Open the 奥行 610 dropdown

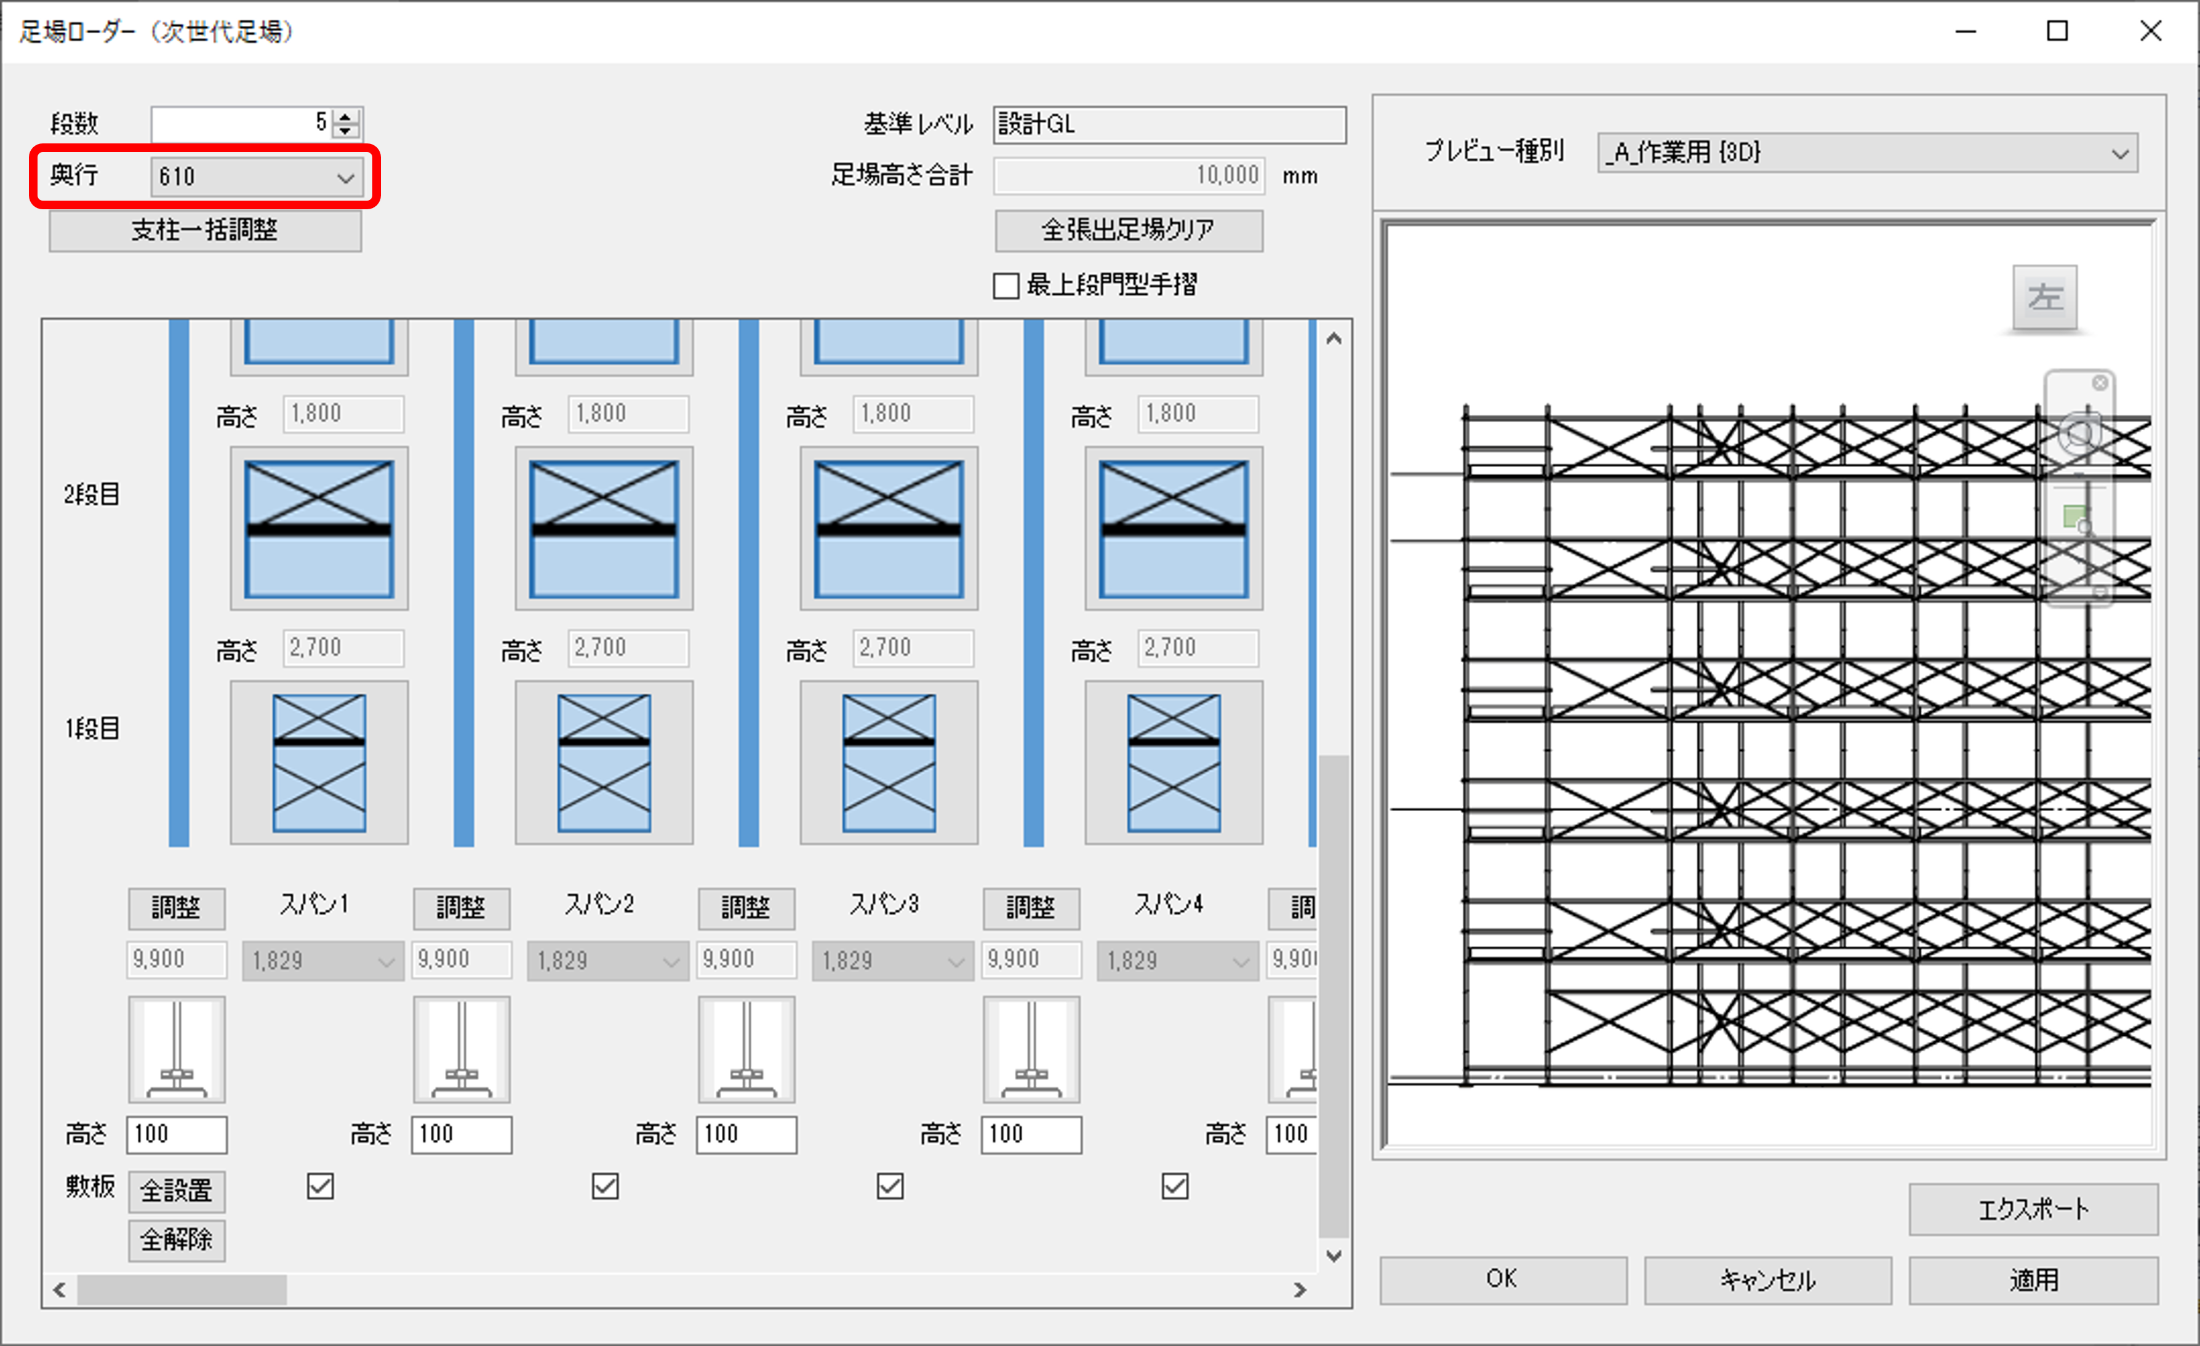[x=257, y=177]
